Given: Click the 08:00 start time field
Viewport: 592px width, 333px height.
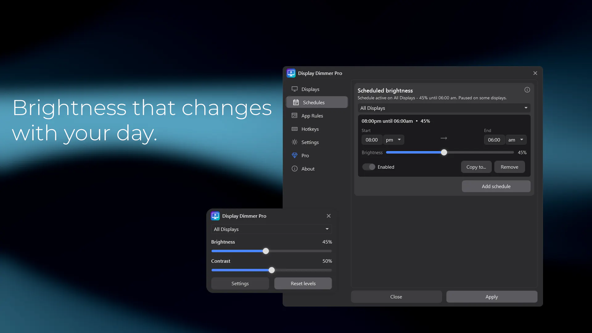Looking at the screenshot, I should (x=372, y=140).
